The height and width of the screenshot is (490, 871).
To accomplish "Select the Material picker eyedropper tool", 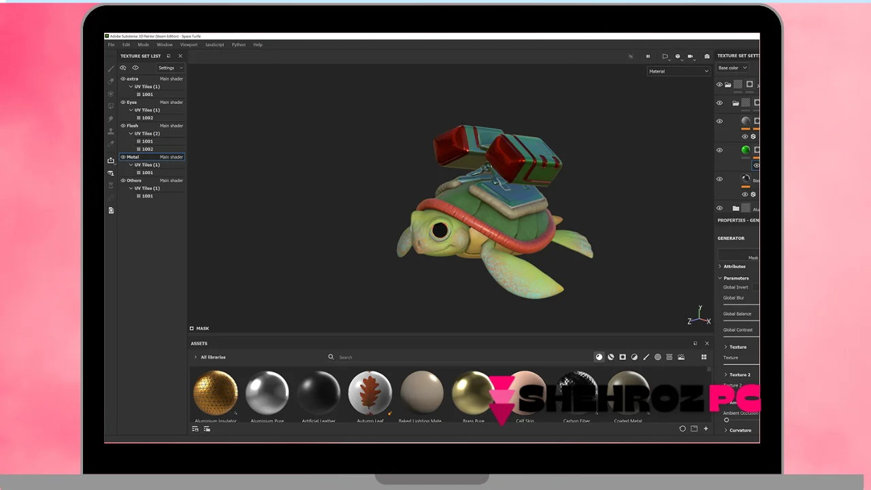I will click(x=111, y=144).
